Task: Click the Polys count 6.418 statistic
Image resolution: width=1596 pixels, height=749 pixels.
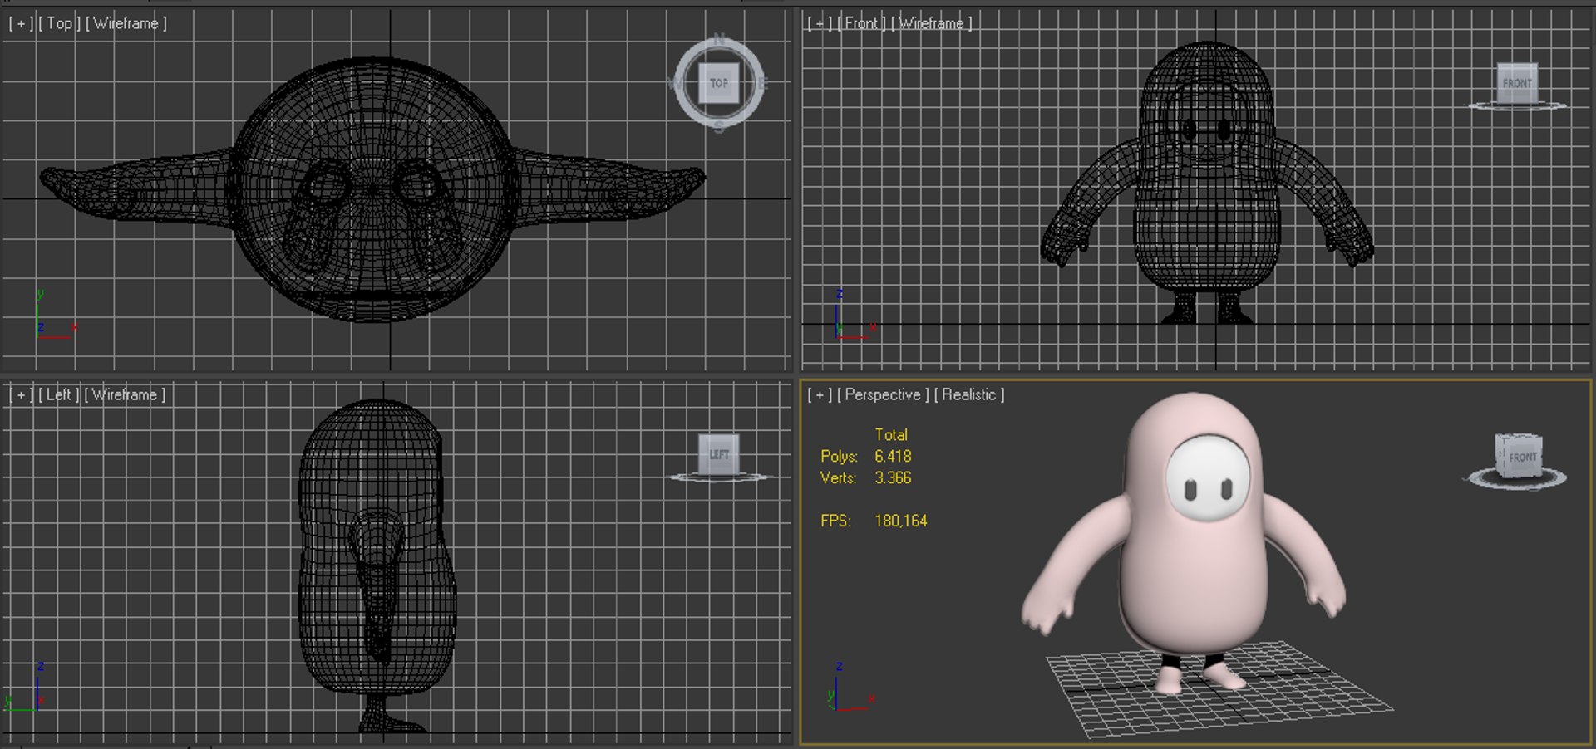Action: point(893,456)
